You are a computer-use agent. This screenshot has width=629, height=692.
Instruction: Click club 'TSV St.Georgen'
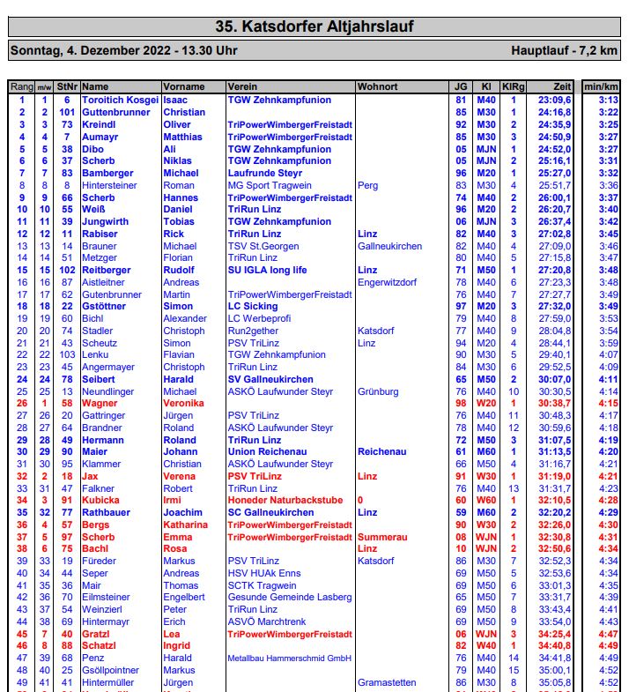263,247
